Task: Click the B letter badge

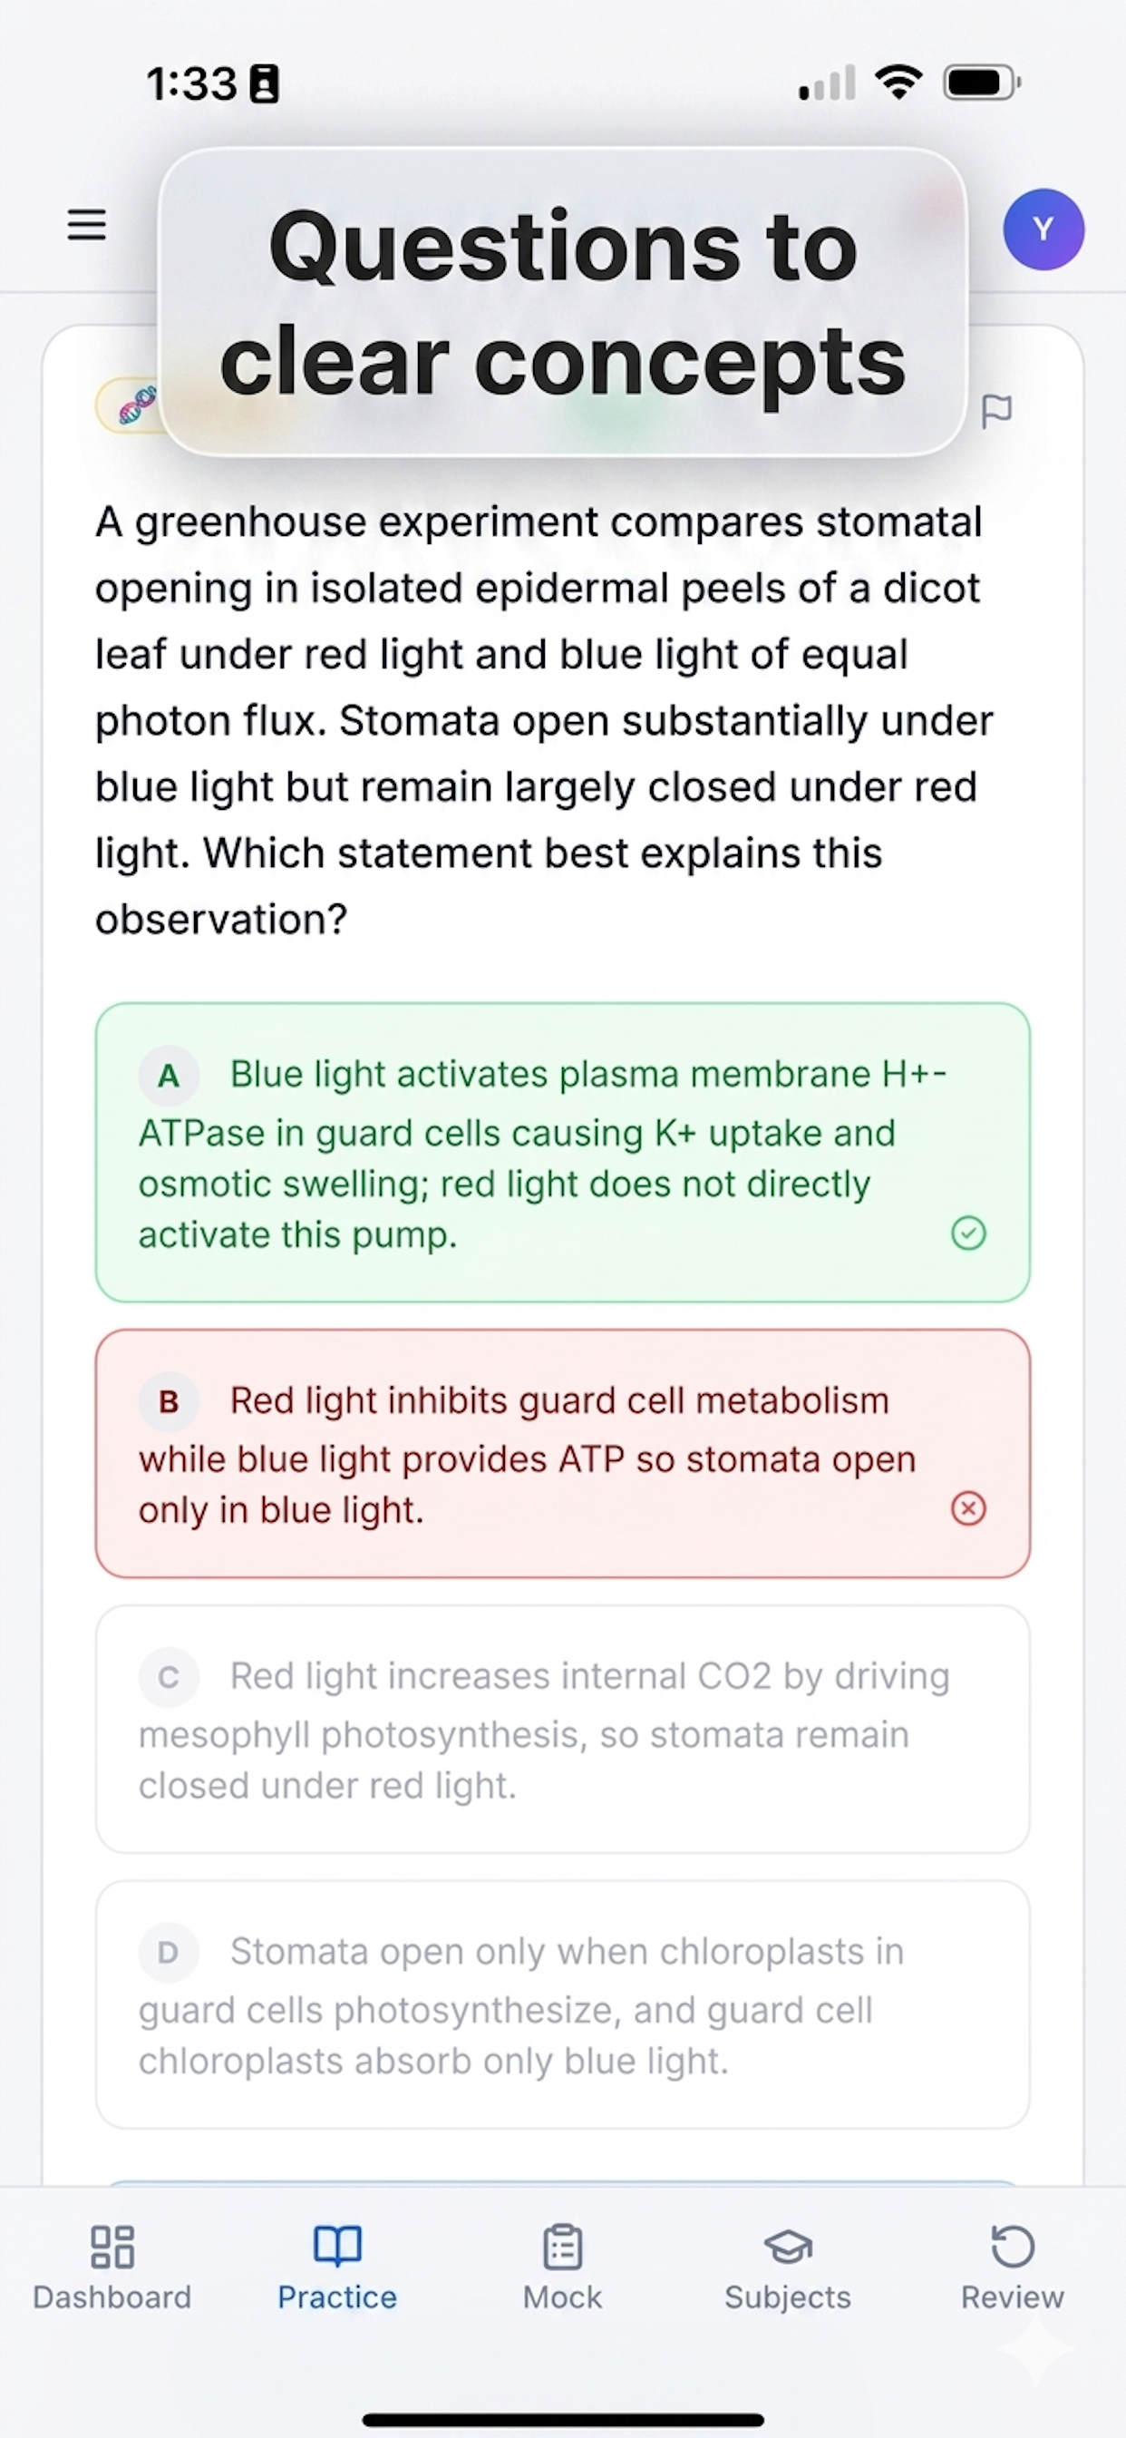Action: tap(169, 1401)
